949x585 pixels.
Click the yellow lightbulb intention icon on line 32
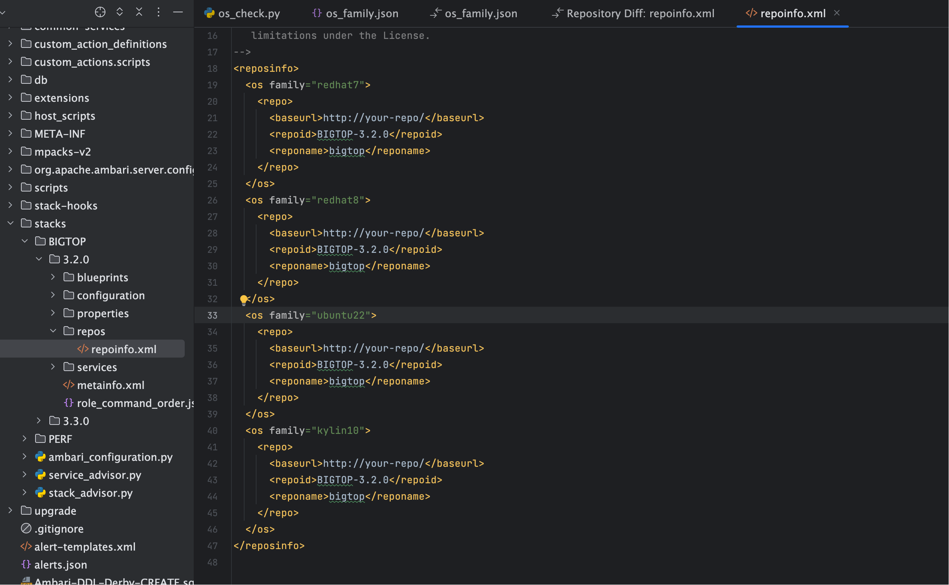pos(244,300)
